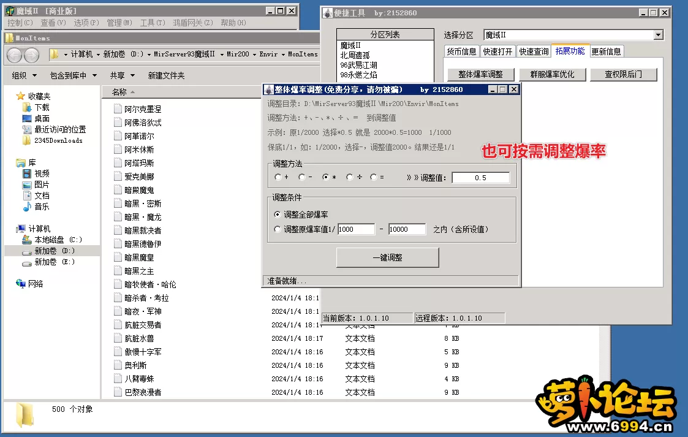This screenshot has width=688, height=437.
Task: Click folder icon in address bar
Action: 54,54
